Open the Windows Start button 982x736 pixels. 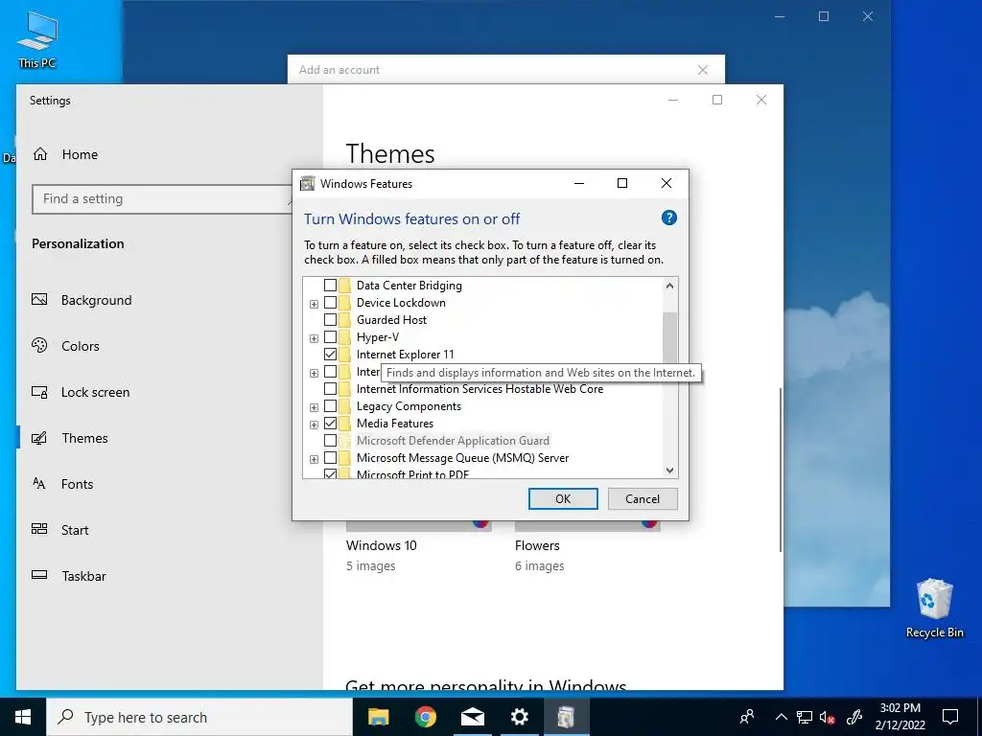click(x=23, y=717)
